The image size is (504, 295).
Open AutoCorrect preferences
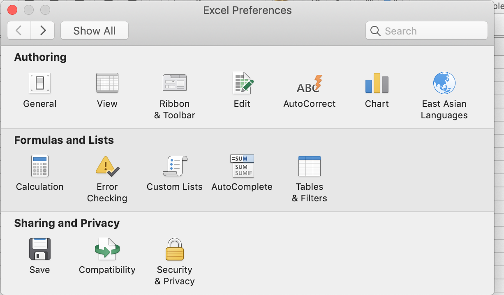[x=310, y=83]
